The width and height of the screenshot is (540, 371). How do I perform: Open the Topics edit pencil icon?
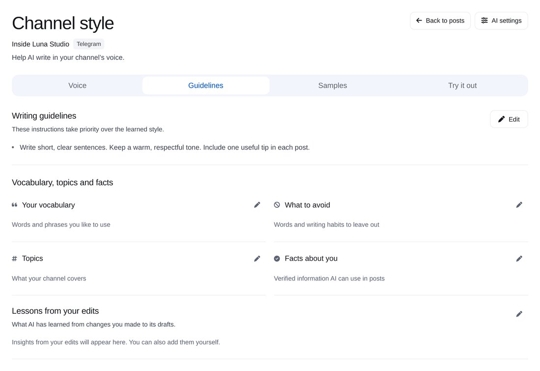point(257,259)
